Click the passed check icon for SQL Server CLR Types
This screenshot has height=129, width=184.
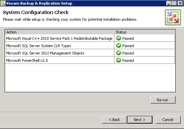tap(119, 45)
